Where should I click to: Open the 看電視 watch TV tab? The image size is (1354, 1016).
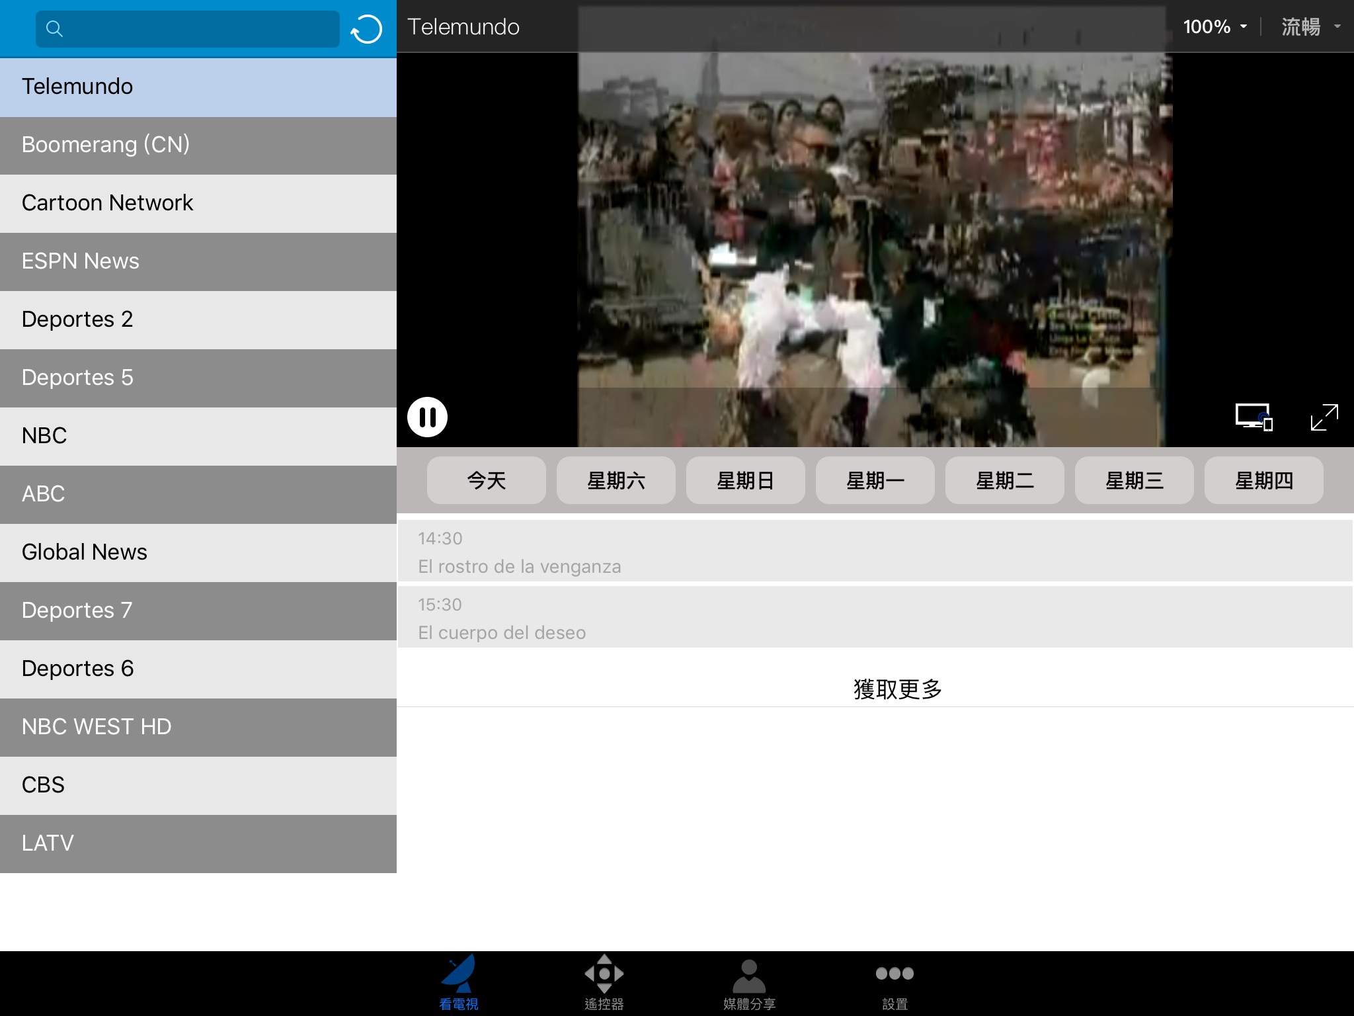(x=459, y=983)
